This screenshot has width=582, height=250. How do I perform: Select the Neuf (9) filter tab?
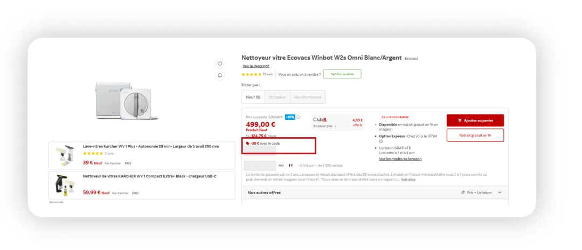(x=253, y=97)
